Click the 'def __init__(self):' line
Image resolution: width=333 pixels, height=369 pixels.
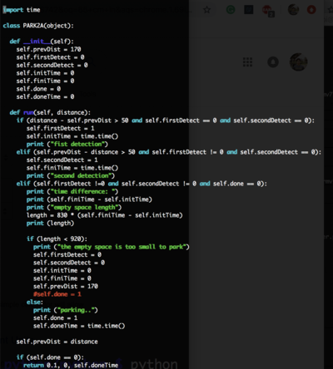[42, 42]
